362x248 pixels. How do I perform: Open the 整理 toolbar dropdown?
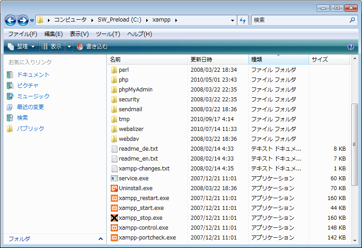[21, 47]
